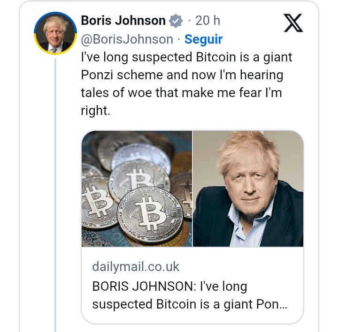Click the portrait photo in article card

coord(248,189)
